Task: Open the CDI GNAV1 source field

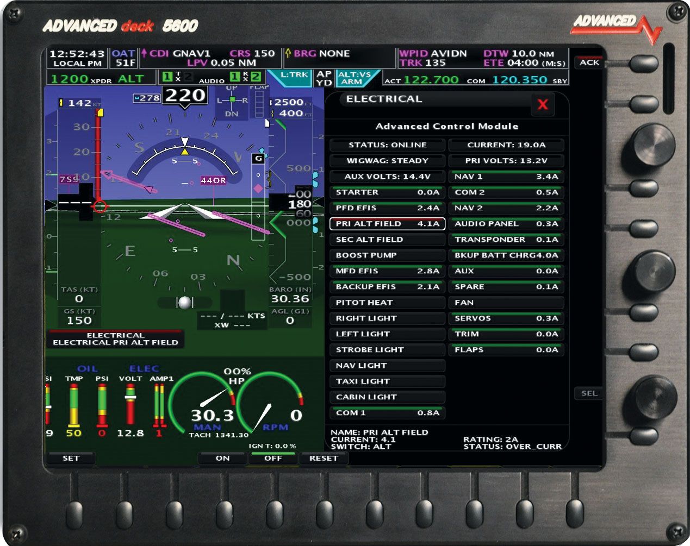Action: point(210,58)
